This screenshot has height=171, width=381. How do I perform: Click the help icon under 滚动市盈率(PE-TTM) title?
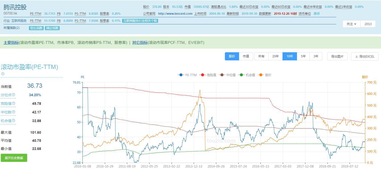(3, 74)
